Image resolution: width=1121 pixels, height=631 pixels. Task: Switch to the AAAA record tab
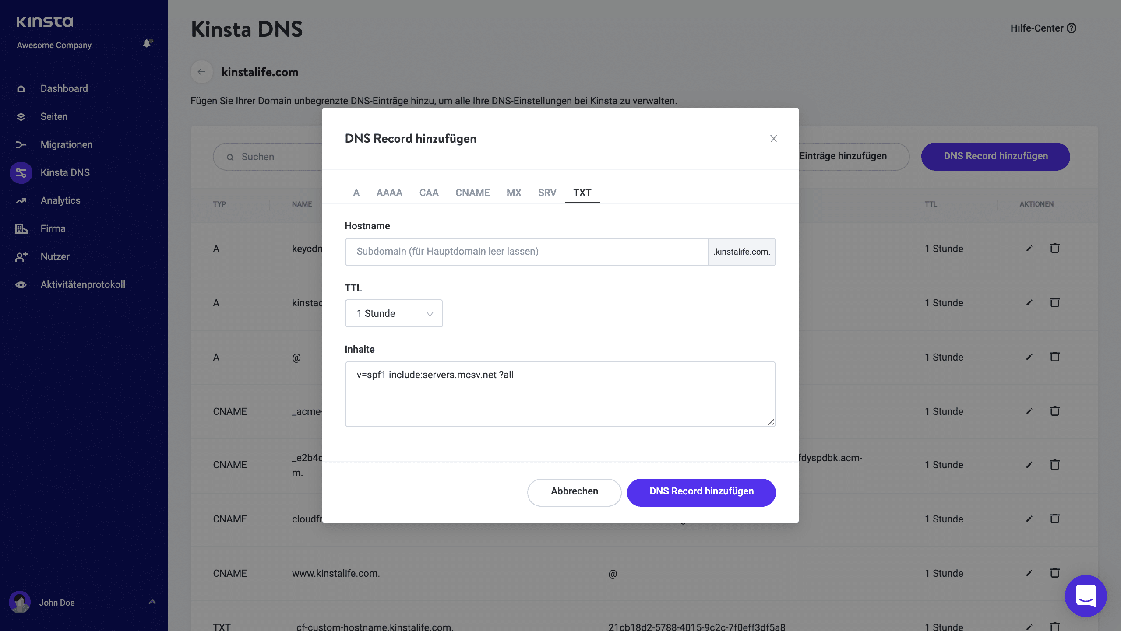(x=389, y=193)
